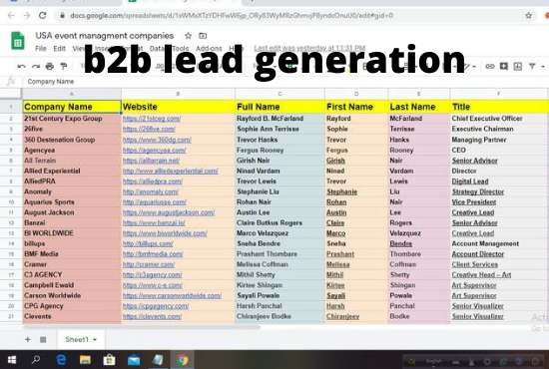This screenshot has height=369, width=549.
Task: Undo the last action in the toolbar
Action: (x=21, y=66)
